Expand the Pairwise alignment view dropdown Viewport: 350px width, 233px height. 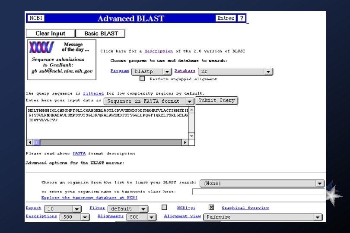[263, 217]
